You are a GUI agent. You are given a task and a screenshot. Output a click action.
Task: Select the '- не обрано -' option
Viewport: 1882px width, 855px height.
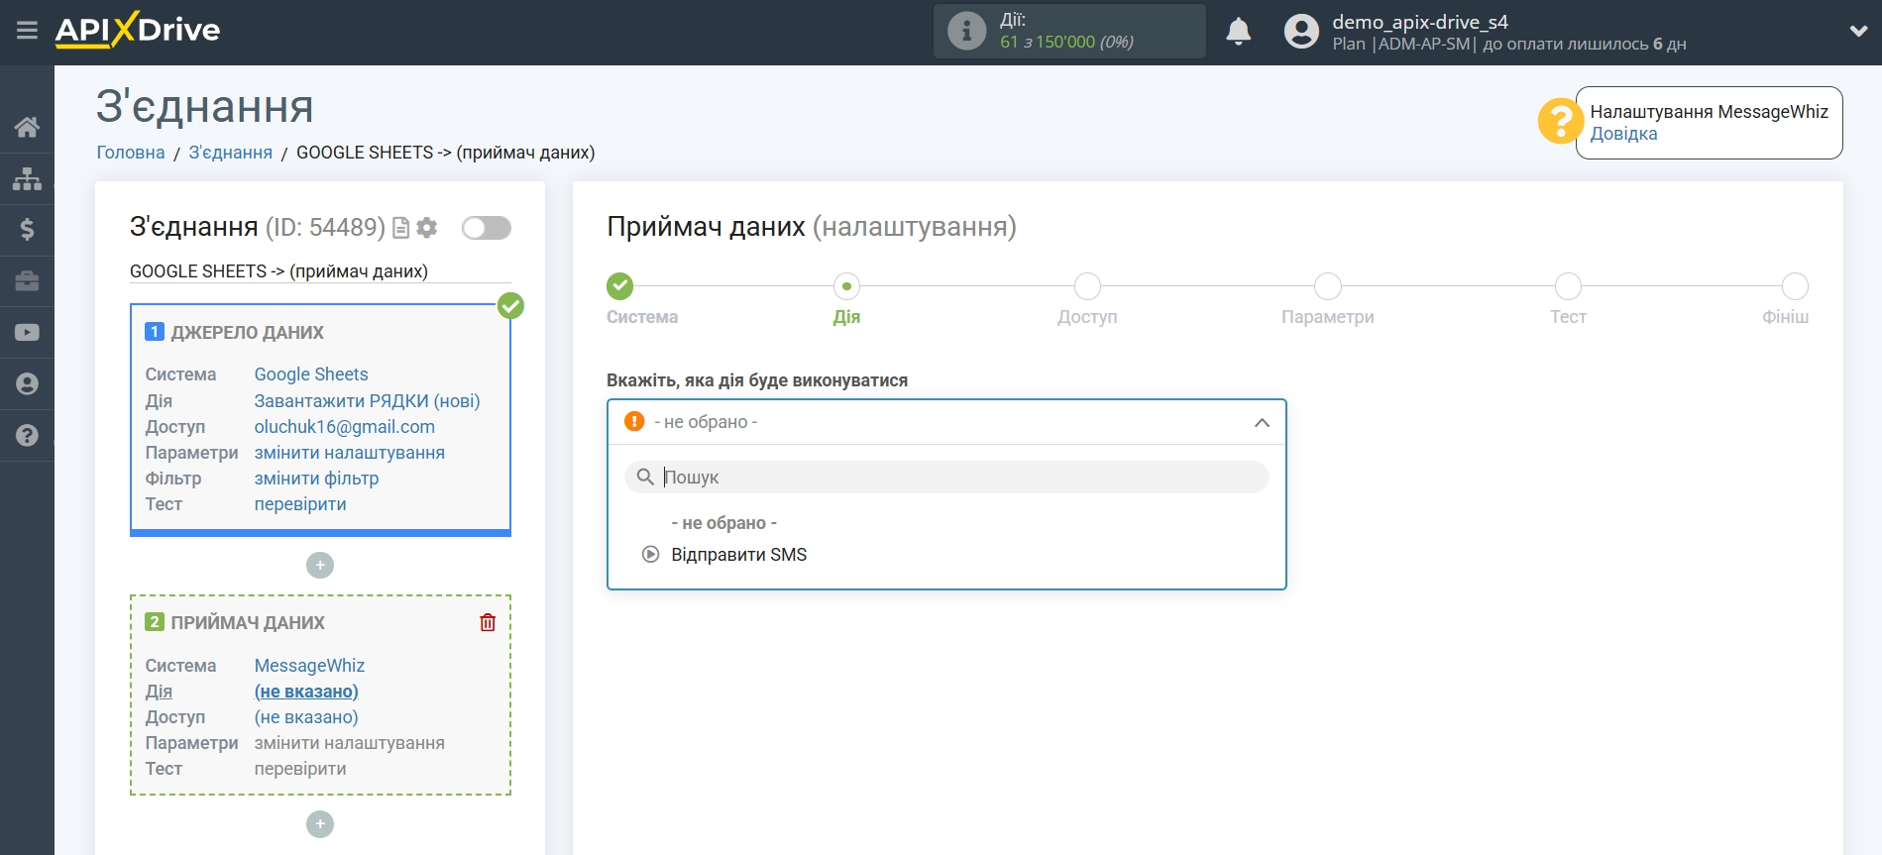tap(724, 523)
